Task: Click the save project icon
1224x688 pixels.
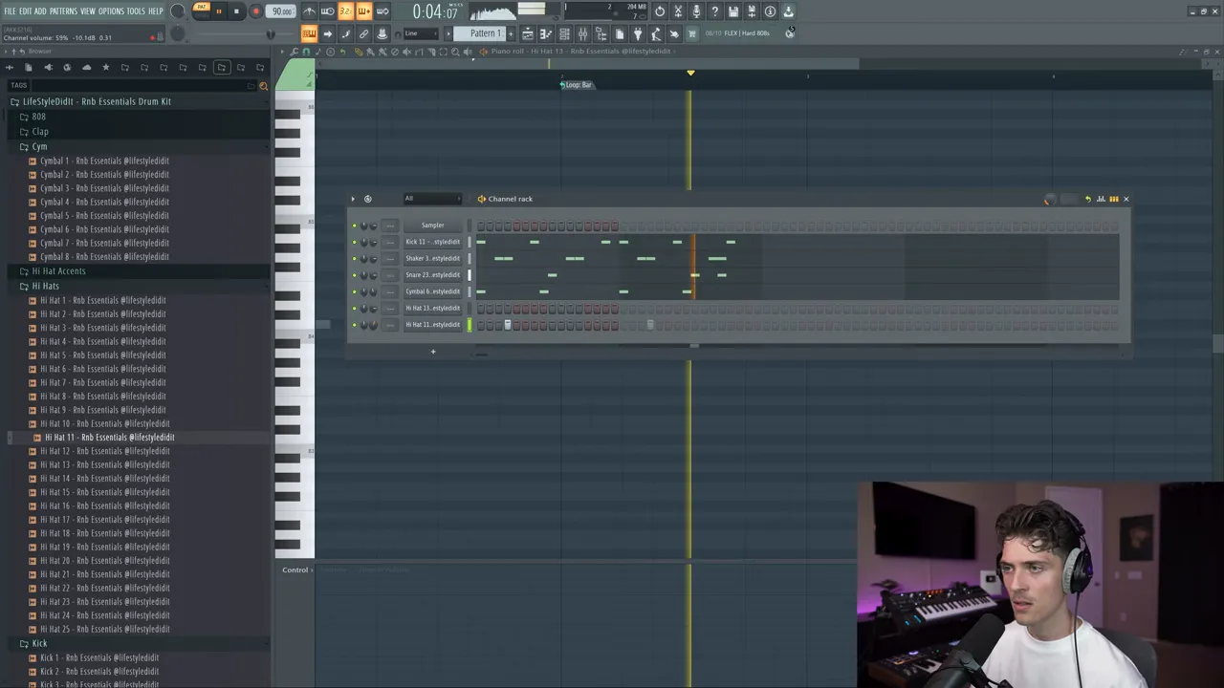Action: 732,11
